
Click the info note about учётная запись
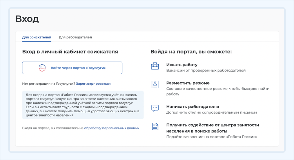point(83,105)
